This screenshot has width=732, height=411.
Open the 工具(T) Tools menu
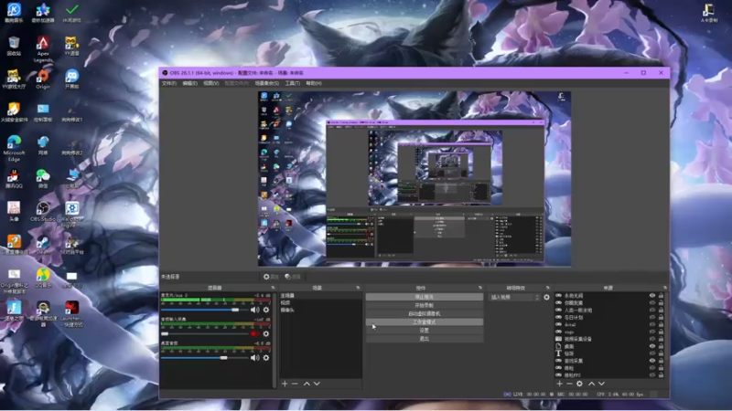(292, 83)
